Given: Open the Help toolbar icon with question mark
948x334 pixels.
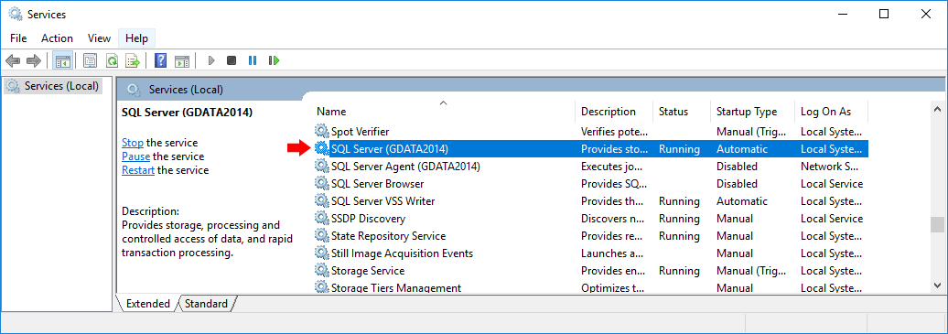Looking at the screenshot, I should (161, 60).
